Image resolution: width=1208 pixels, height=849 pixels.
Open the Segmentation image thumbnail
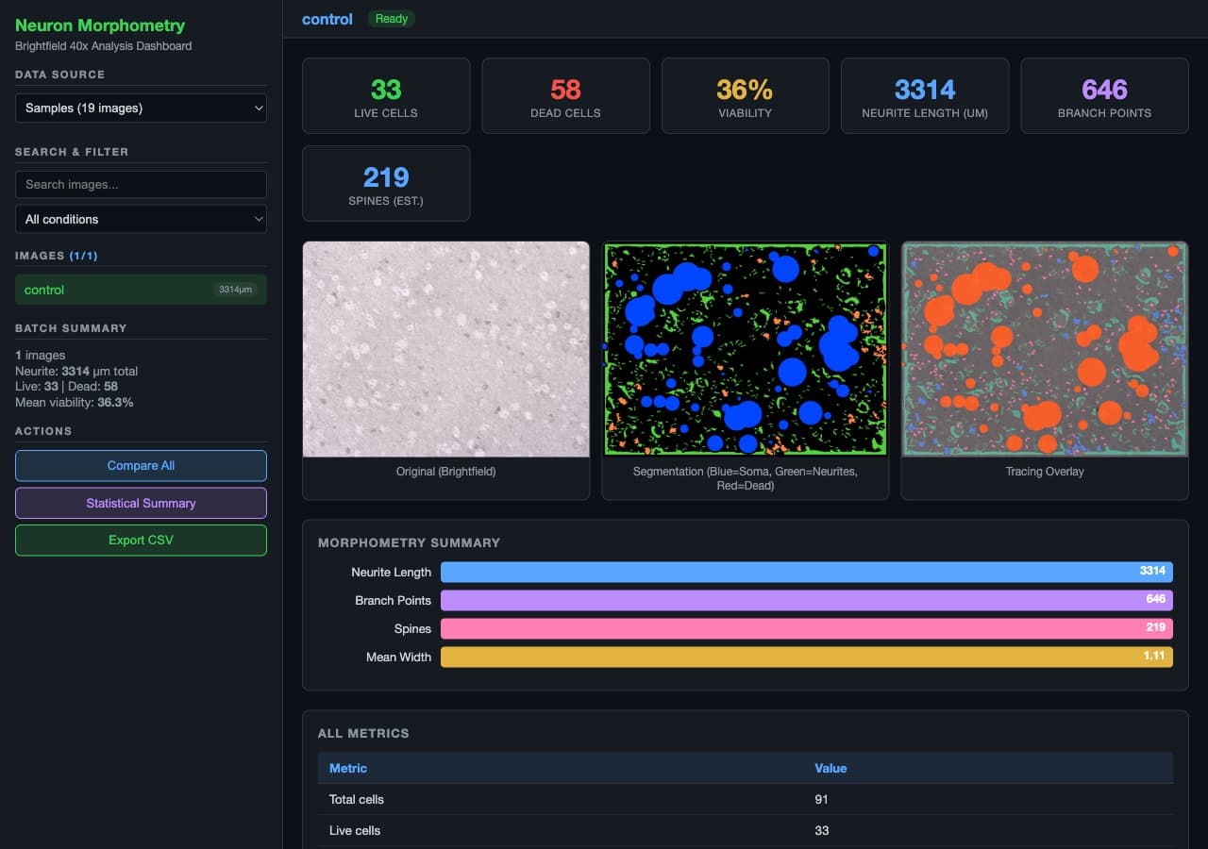tap(746, 349)
